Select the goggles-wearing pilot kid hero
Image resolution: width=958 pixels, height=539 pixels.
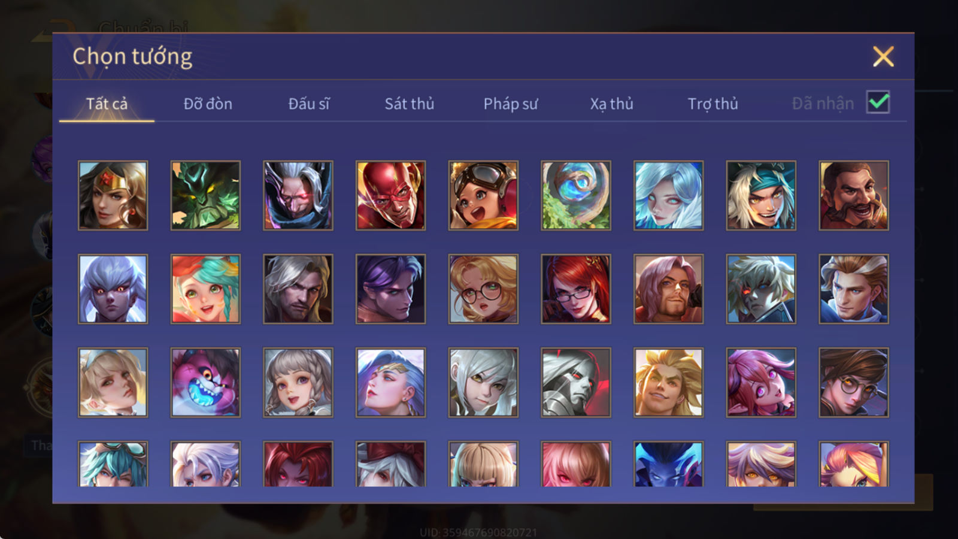pos(483,195)
